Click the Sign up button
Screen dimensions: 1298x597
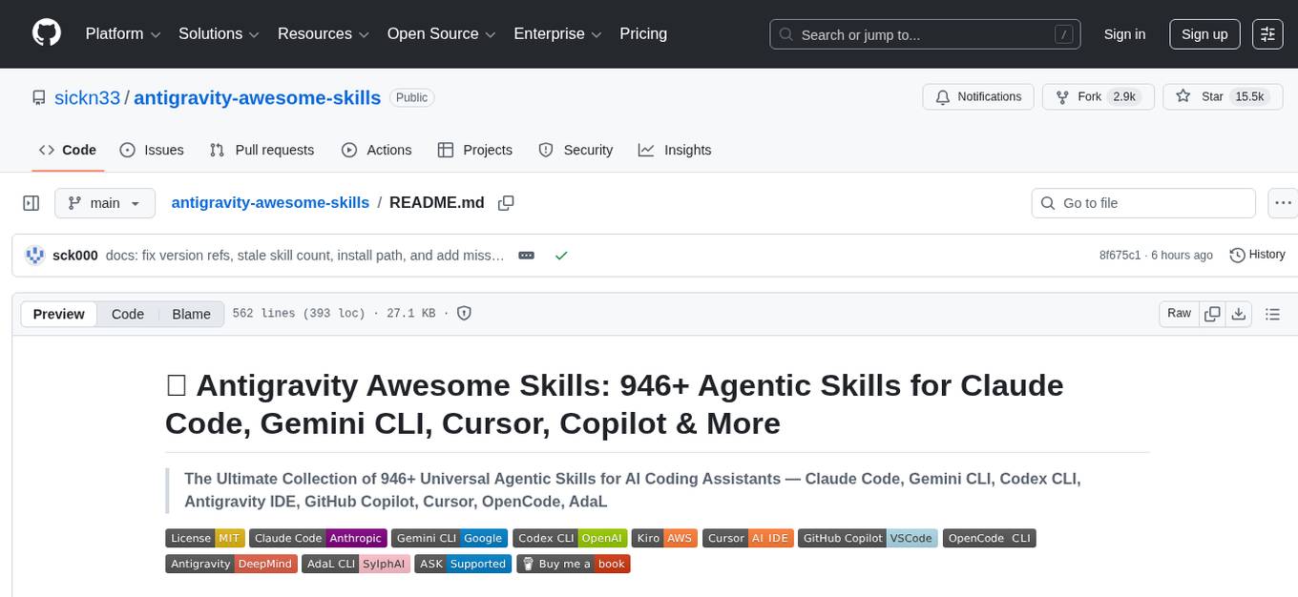(1204, 34)
